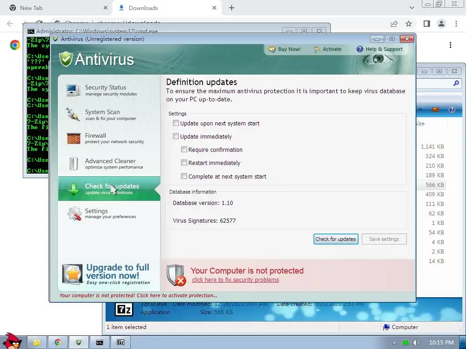Open the Downloads page three-dot menu
This screenshot has width=466, height=349.
(451, 45)
